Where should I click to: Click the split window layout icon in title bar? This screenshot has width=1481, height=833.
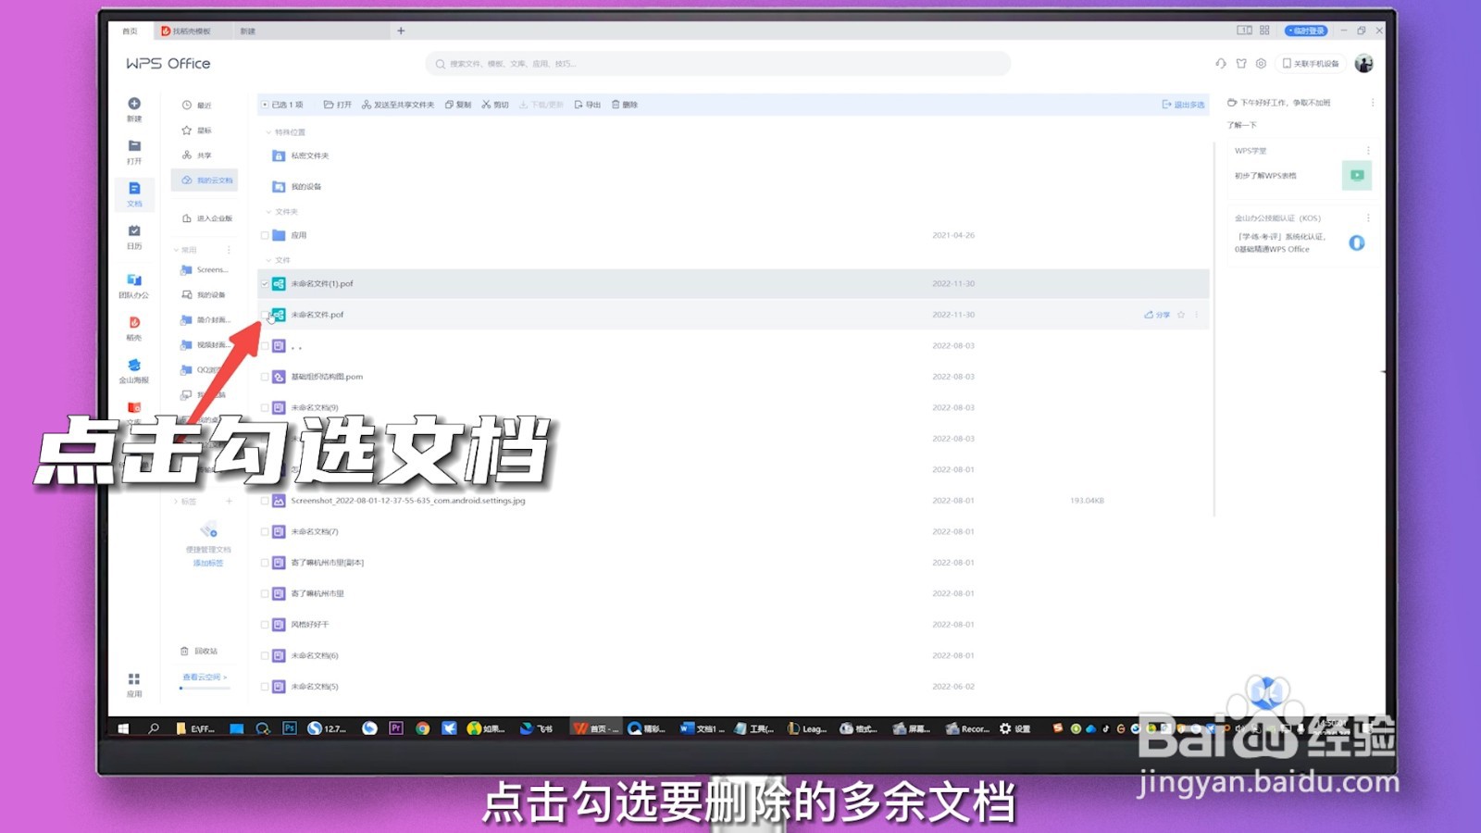pos(1245,31)
